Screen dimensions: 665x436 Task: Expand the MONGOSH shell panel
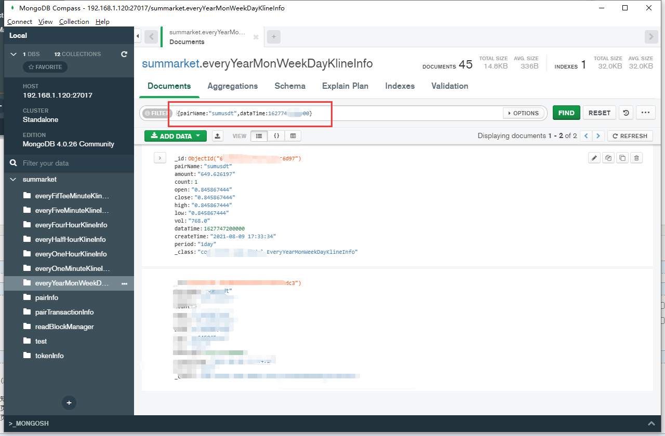(x=651, y=424)
